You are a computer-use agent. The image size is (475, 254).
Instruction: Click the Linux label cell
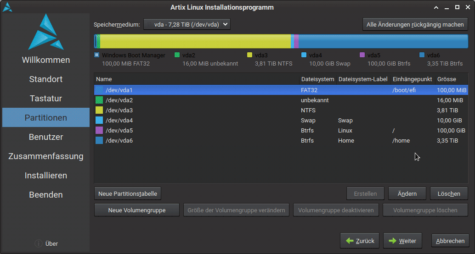pyautogui.click(x=345, y=131)
